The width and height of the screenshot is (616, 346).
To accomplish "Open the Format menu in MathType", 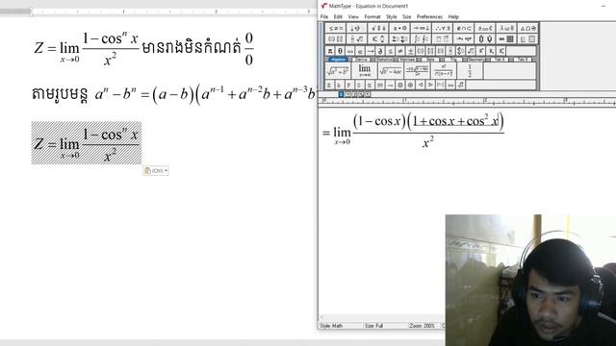I will (x=372, y=17).
